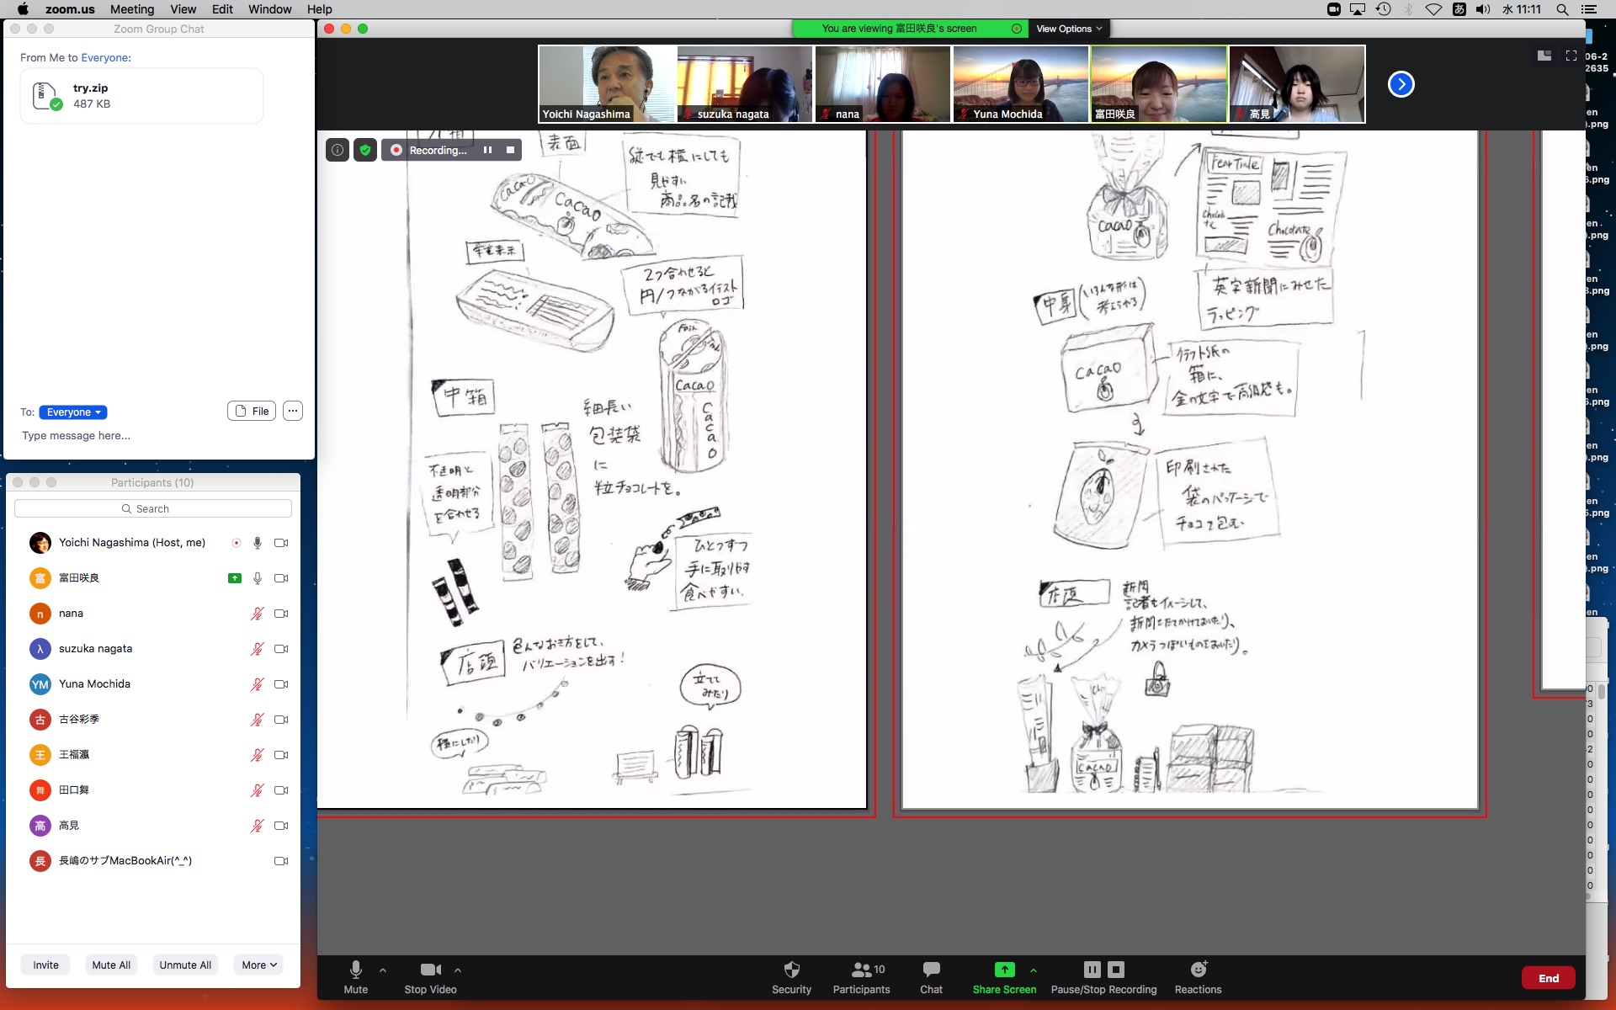The height and width of the screenshot is (1010, 1616).
Task: Toggle Stop Video camera button
Action: click(x=430, y=970)
